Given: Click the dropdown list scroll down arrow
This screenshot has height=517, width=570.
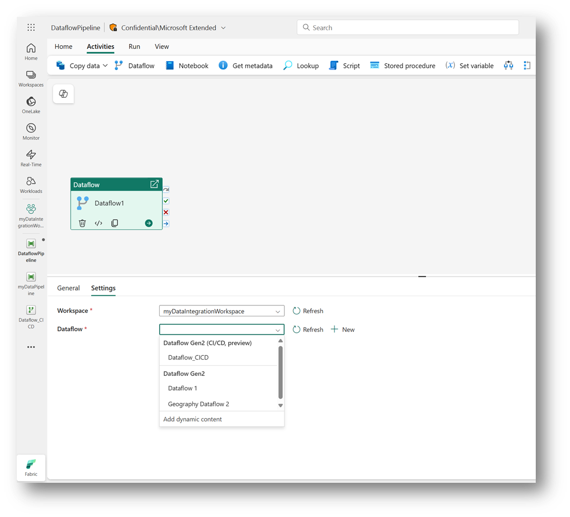Looking at the screenshot, I should point(280,405).
